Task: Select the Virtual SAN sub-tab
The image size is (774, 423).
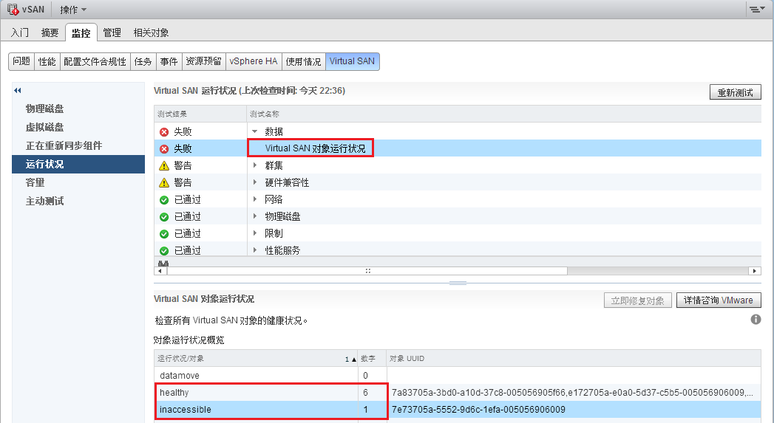Action: click(x=352, y=61)
